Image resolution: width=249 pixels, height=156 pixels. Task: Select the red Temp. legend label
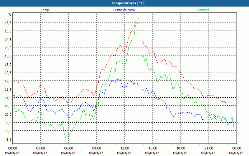click(x=45, y=10)
